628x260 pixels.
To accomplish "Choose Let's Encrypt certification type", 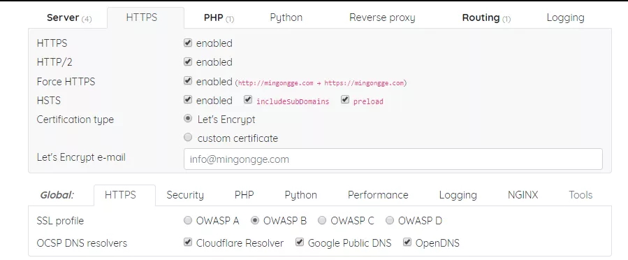I will click(x=188, y=119).
